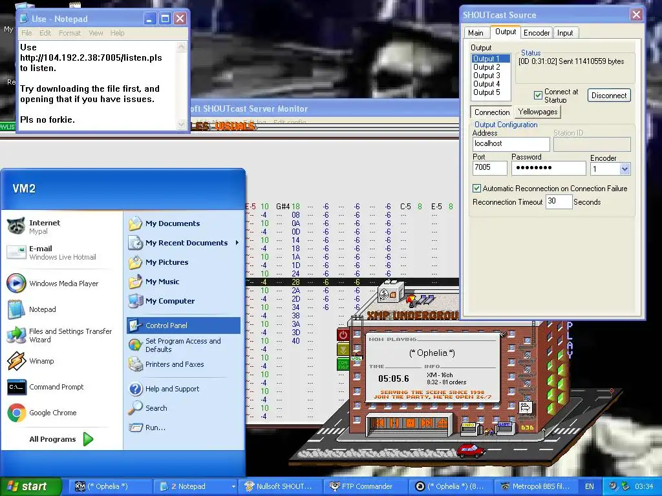Open Notepad Format menu
The height and width of the screenshot is (496, 662).
(70, 33)
